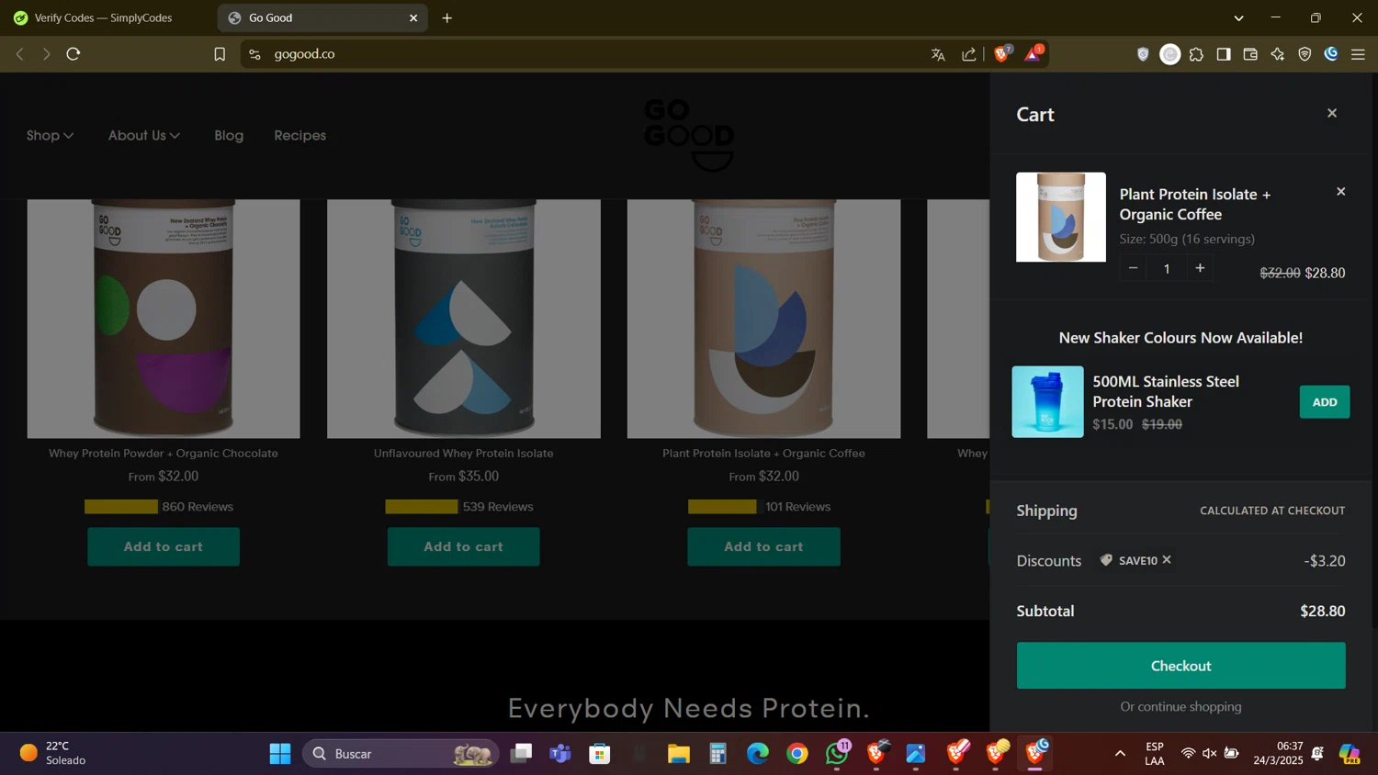The width and height of the screenshot is (1378, 775).
Task: Click the taskbar Buscar search box
Action: pyautogui.click(x=401, y=754)
